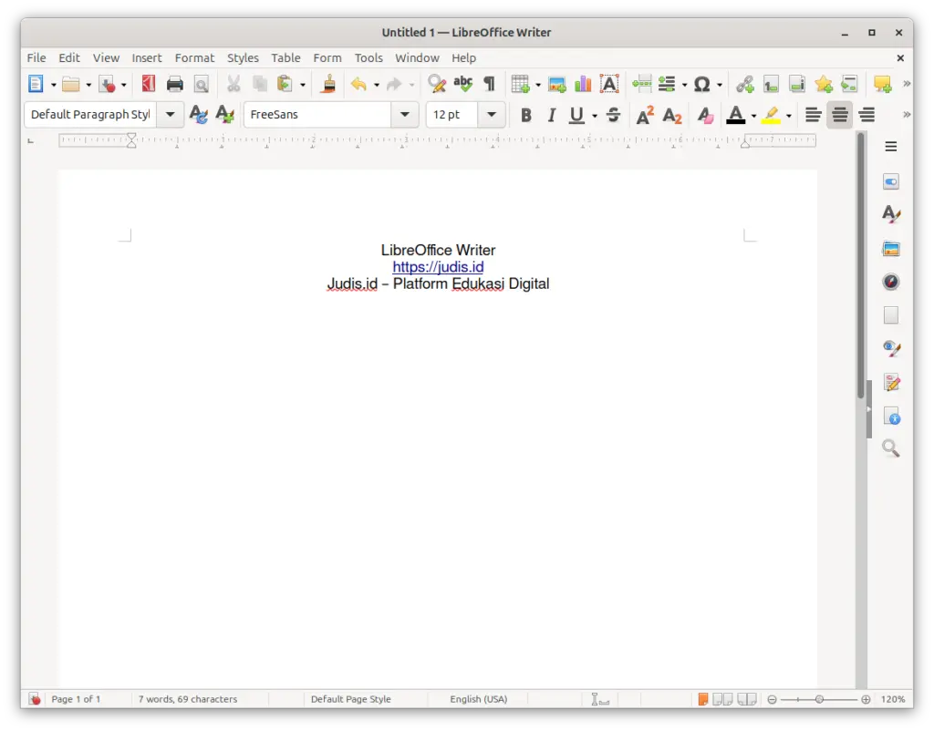Toggle formatting marks display
The width and height of the screenshot is (934, 731).
[490, 84]
